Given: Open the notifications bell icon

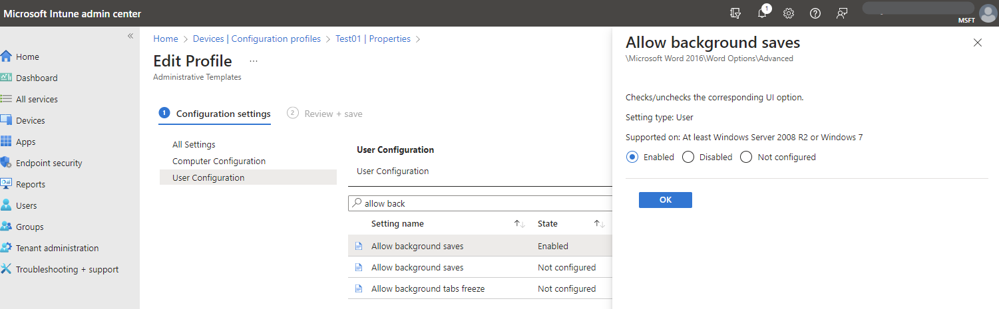Looking at the screenshot, I should point(762,13).
